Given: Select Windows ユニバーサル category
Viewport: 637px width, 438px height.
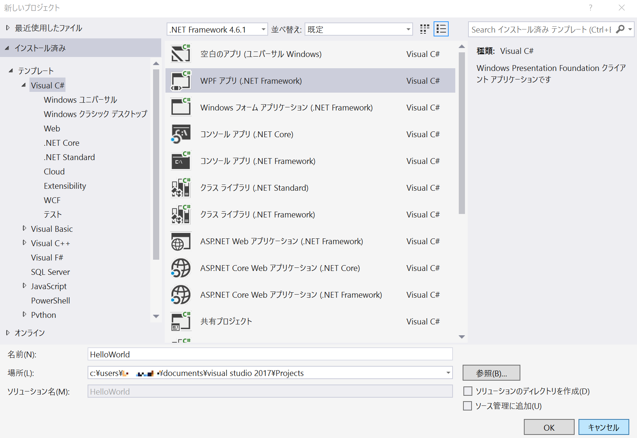Looking at the screenshot, I should coord(80,100).
